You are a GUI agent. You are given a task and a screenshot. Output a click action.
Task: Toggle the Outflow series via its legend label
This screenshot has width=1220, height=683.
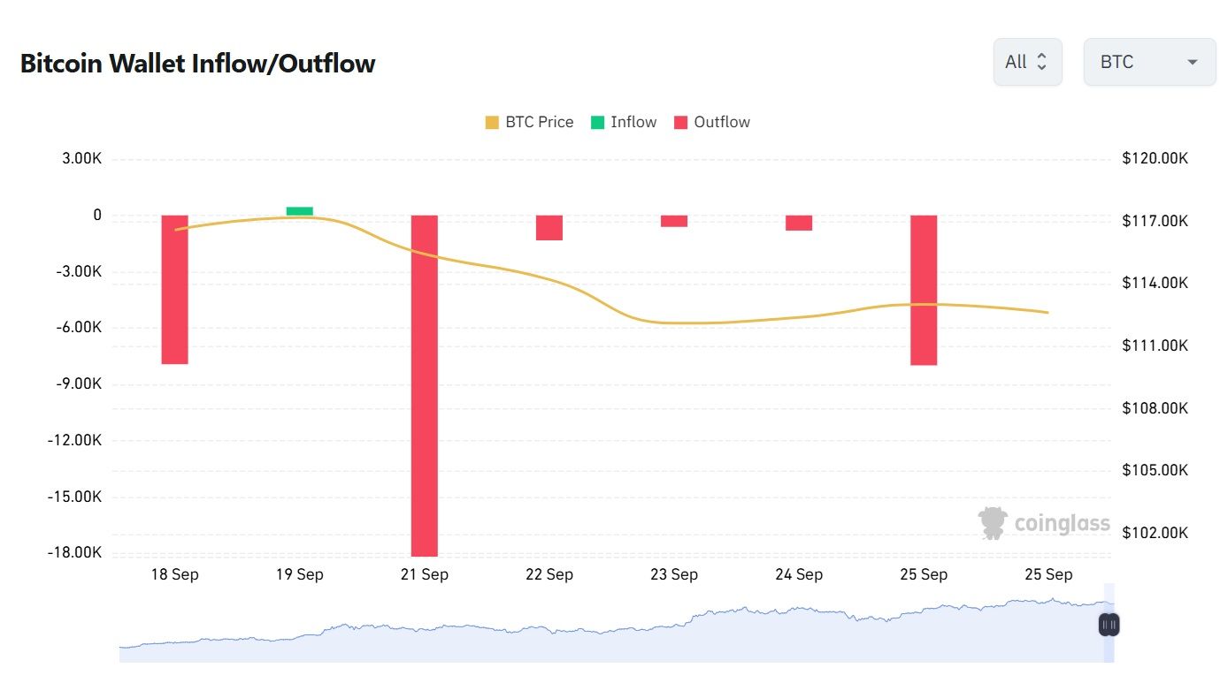pos(721,122)
